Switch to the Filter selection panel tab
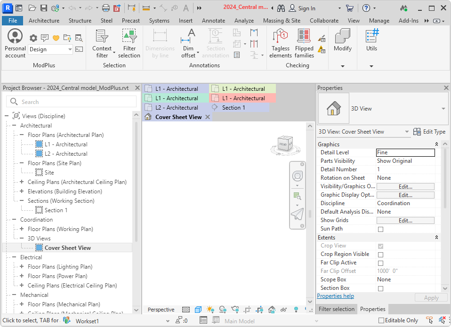The width and height of the screenshot is (451, 327). pyautogui.click(x=337, y=309)
